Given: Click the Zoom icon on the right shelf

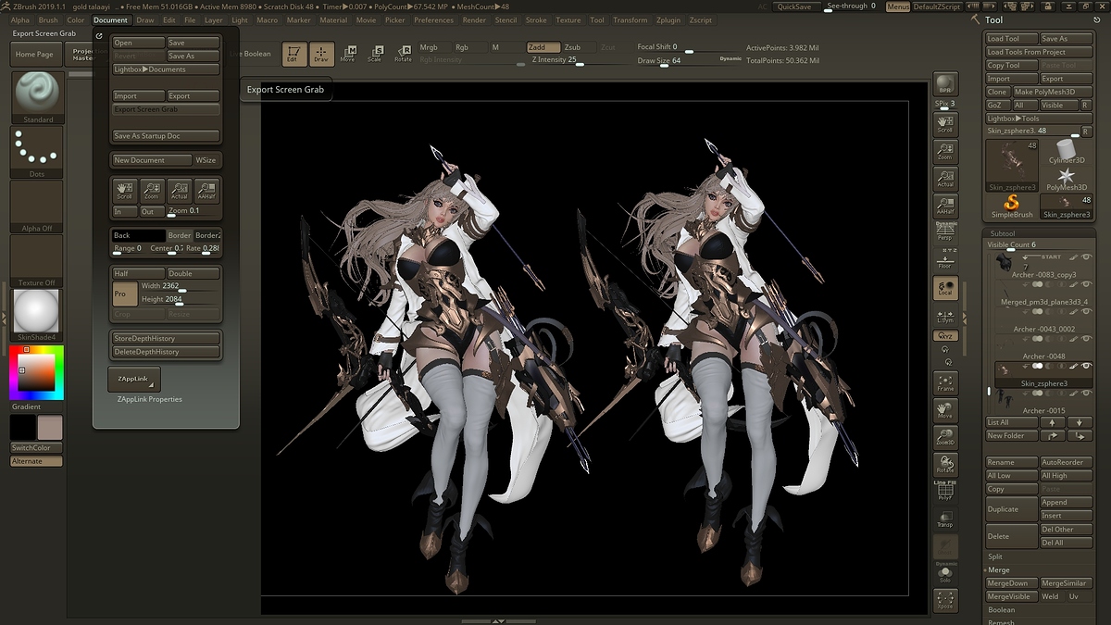Looking at the screenshot, I should click(x=944, y=152).
